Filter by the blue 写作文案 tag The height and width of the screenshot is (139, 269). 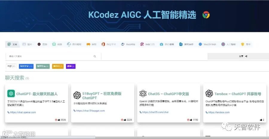tap(26, 66)
